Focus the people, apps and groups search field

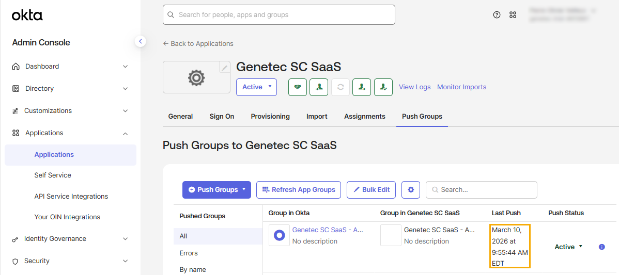pos(279,15)
